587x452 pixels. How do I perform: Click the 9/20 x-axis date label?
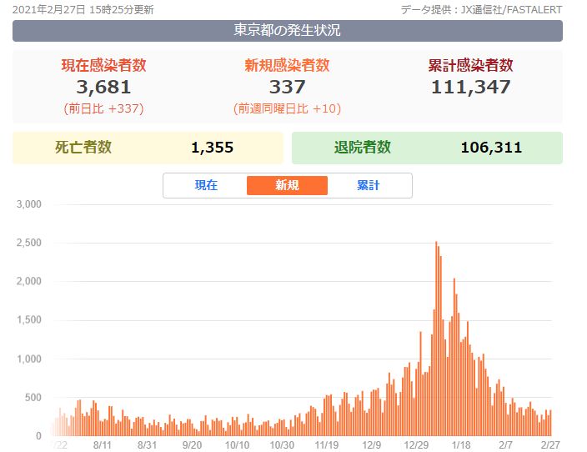point(192,444)
